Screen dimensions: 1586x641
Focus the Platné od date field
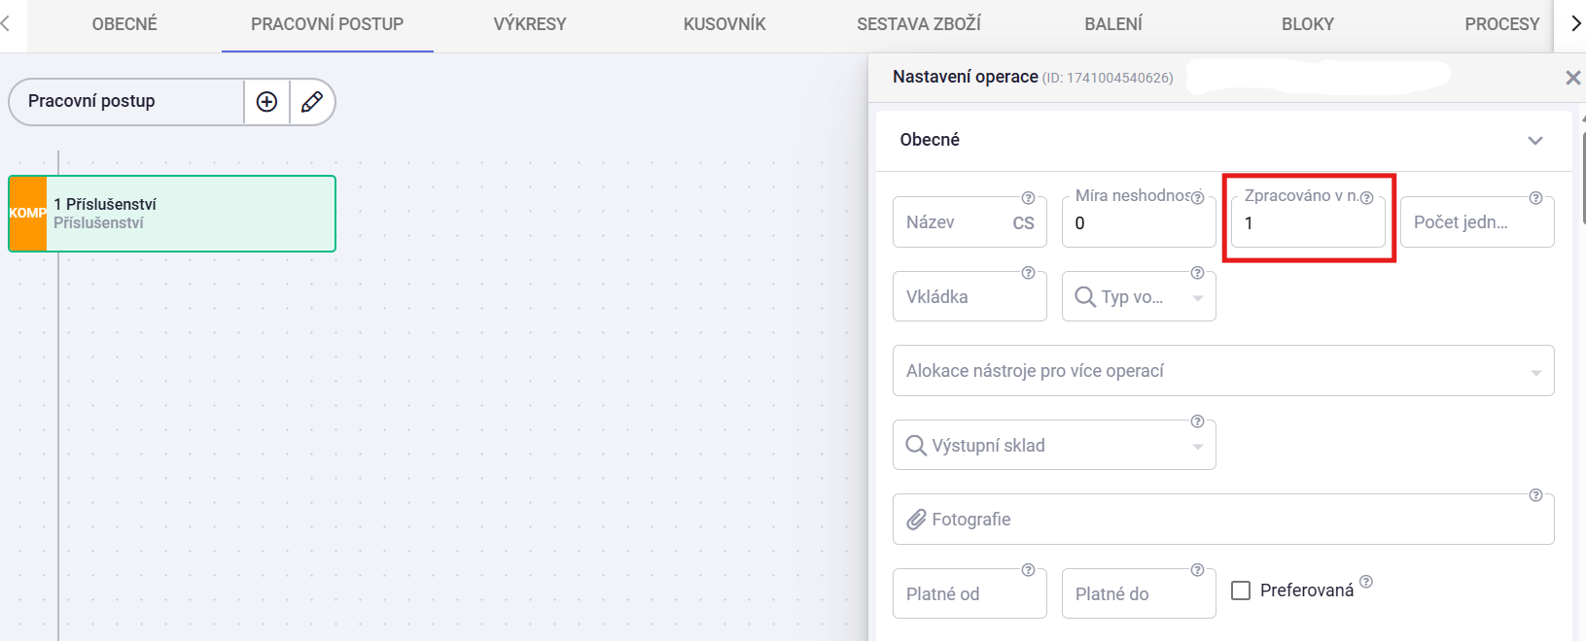(x=969, y=593)
